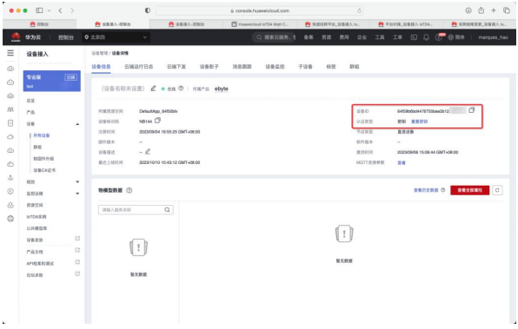Click 设备管理 breadcrumb link

coord(100,53)
